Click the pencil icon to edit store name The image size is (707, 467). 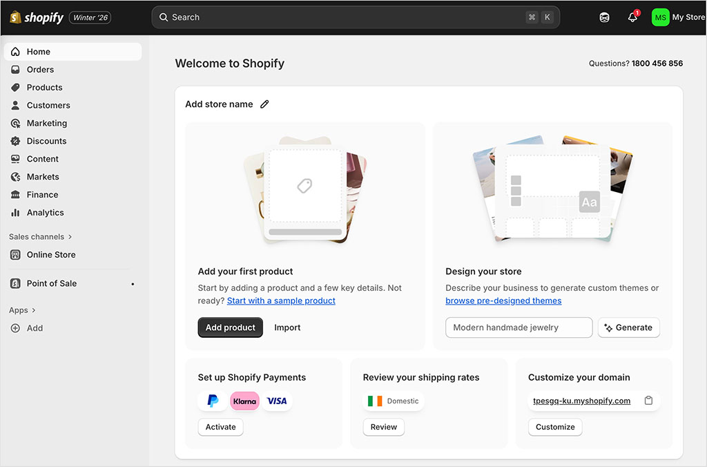coord(264,104)
